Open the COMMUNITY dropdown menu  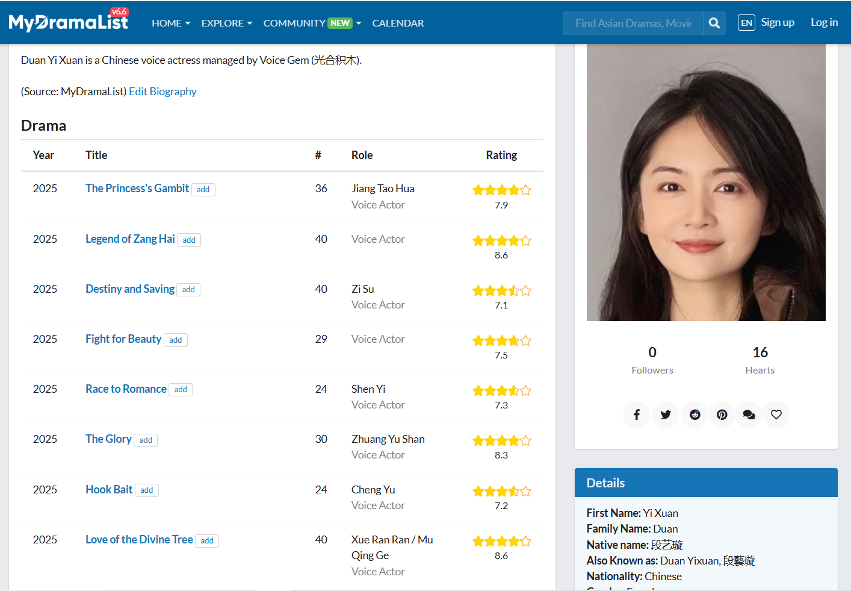pyautogui.click(x=312, y=23)
